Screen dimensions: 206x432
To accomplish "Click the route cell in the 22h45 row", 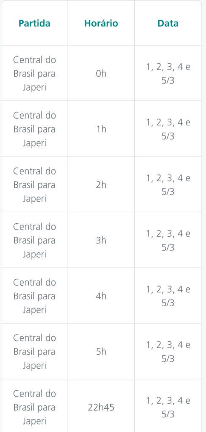I will click(35, 405).
